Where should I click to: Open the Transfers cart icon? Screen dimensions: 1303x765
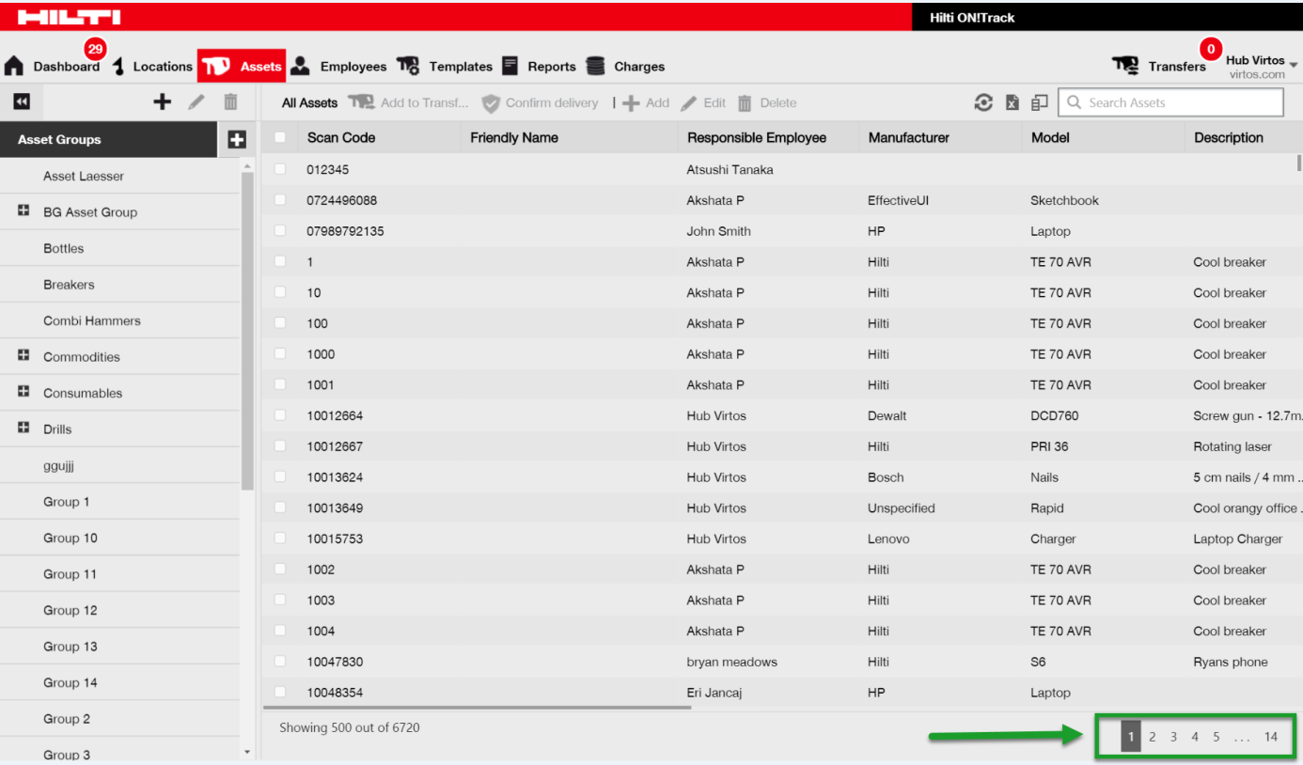1125,65
